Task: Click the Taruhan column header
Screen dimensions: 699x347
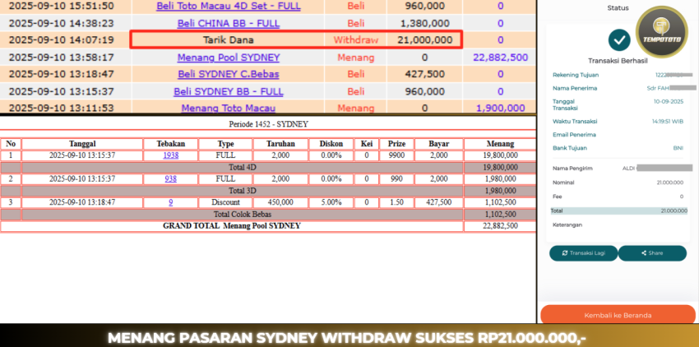Action: [x=280, y=144]
